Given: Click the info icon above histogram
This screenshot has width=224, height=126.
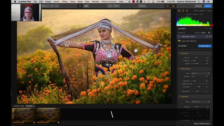Looking at the screenshot, I should tap(187, 11).
